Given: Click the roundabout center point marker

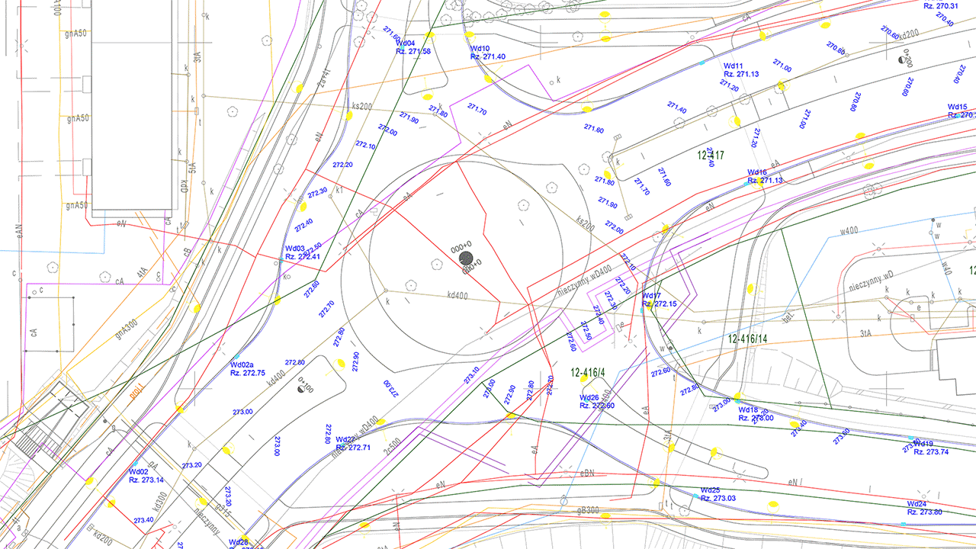Looking at the screenshot, I should coord(466,259).
